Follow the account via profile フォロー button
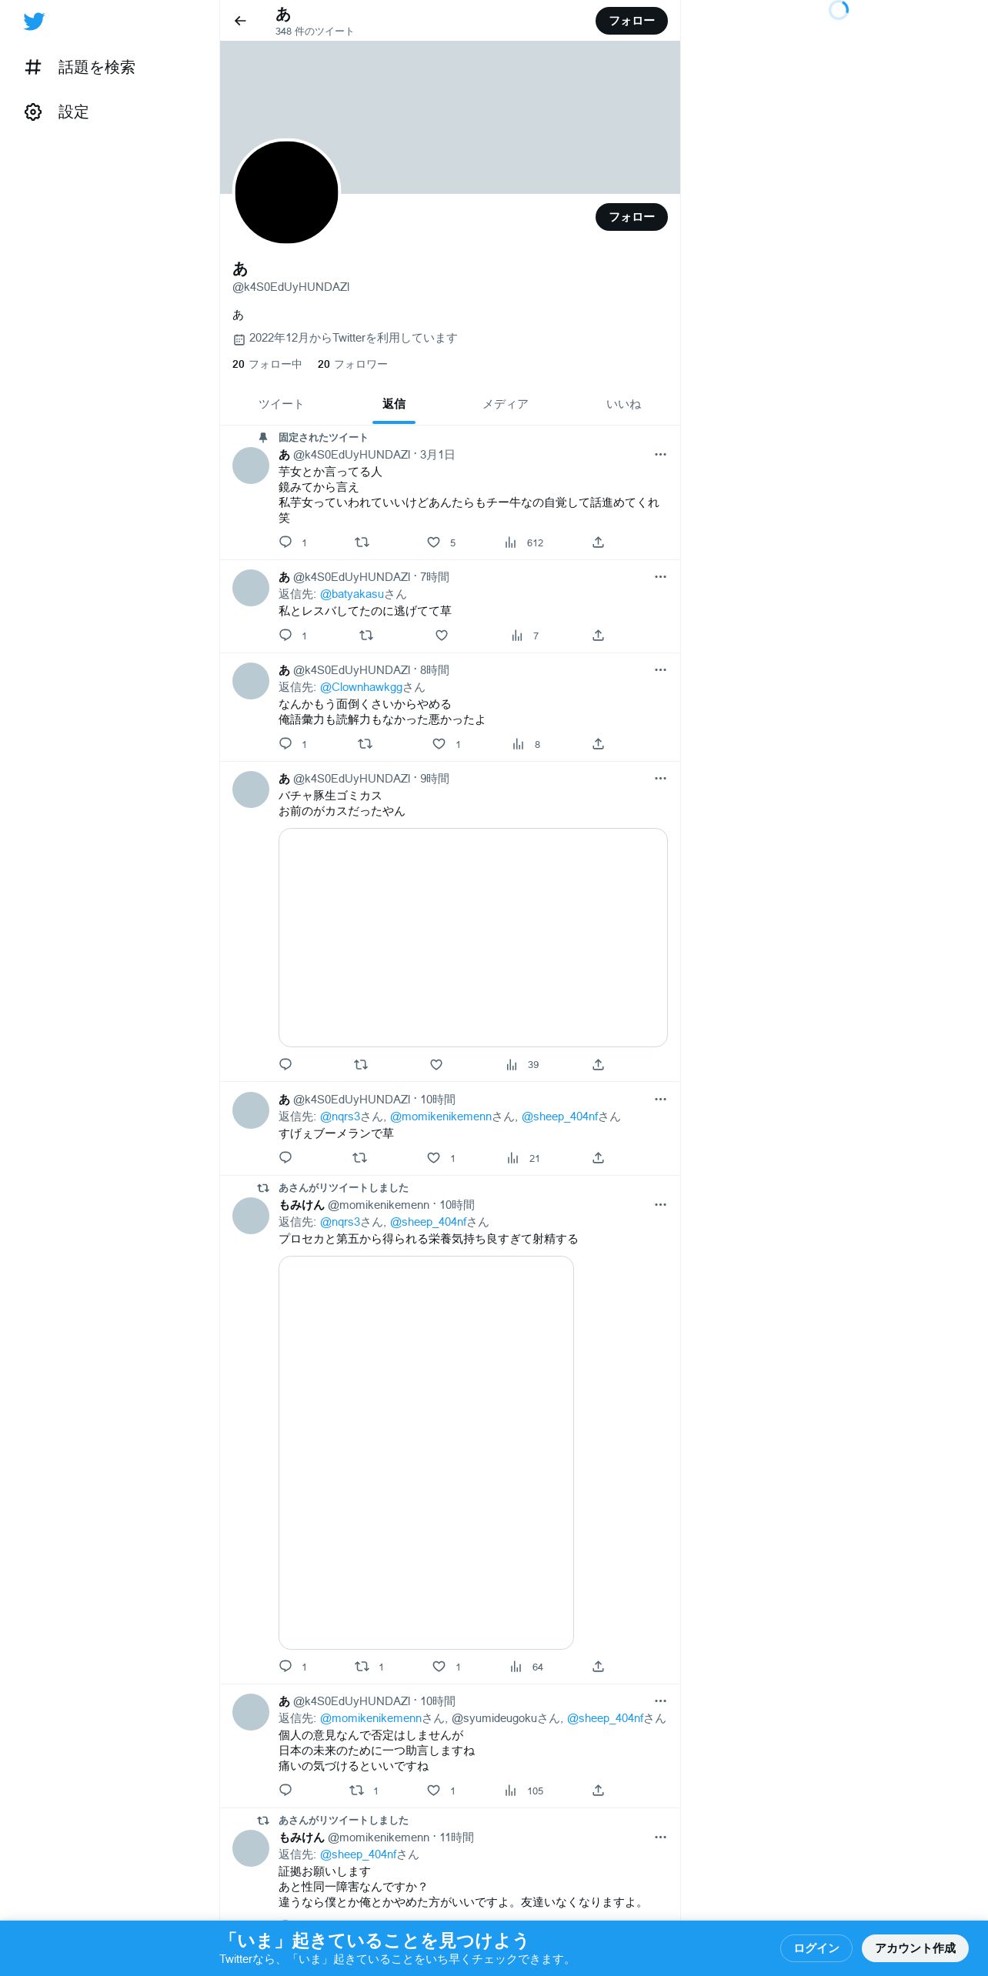 coord(632,217)
